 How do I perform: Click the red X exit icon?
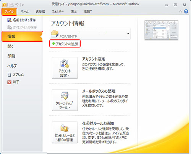(x=9, y=82)
